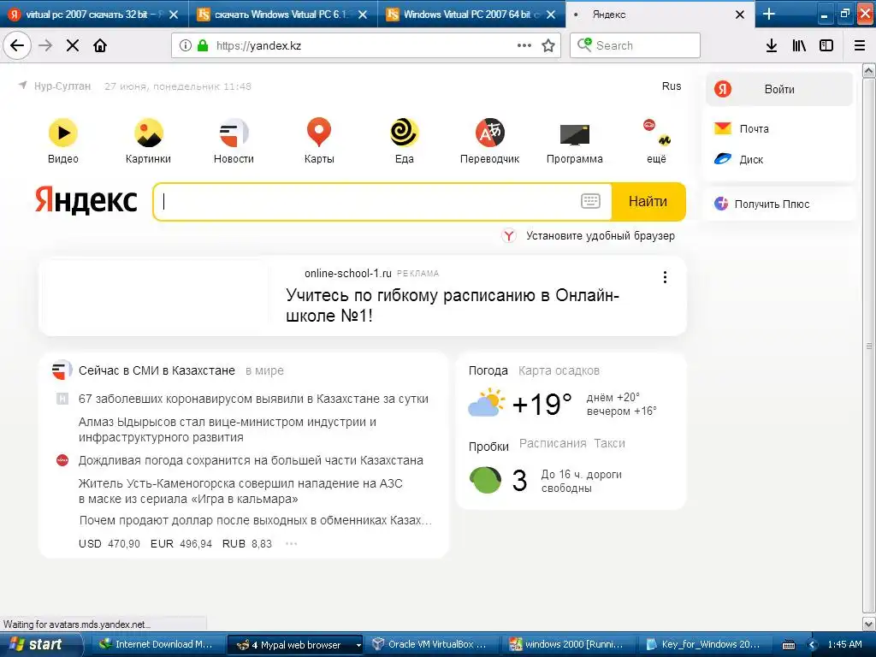
Task: Click the yellow Найти search button
Action: coord(648,201)
